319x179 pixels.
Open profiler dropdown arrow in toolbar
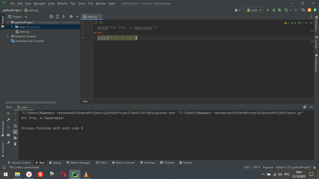[x=290, y=10]
